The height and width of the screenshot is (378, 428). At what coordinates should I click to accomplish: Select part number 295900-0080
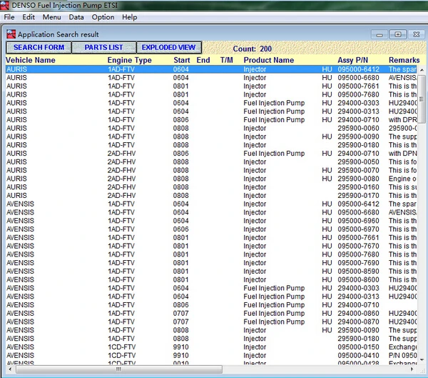pos(358,179)
